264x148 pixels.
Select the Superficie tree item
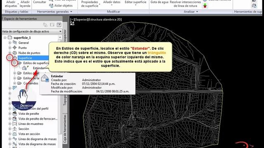click(x=25, y=58)
